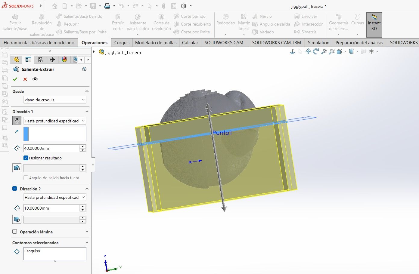
Task: Enable Operación lámina checkbox
Action: point(14,232)
